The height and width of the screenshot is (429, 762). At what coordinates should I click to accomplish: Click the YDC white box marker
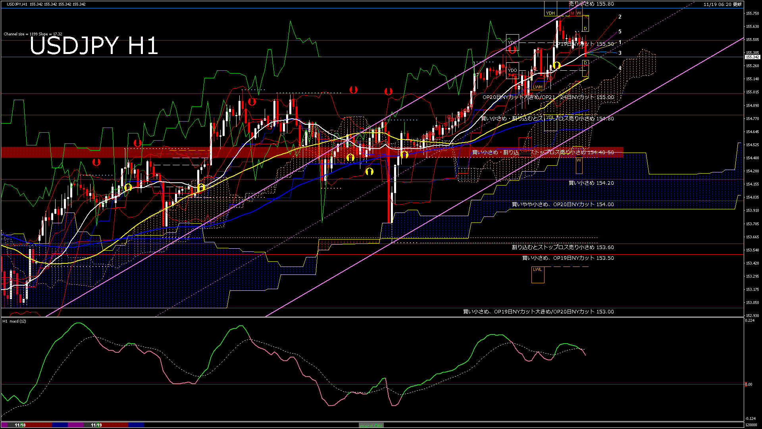(x=512, y=43)
